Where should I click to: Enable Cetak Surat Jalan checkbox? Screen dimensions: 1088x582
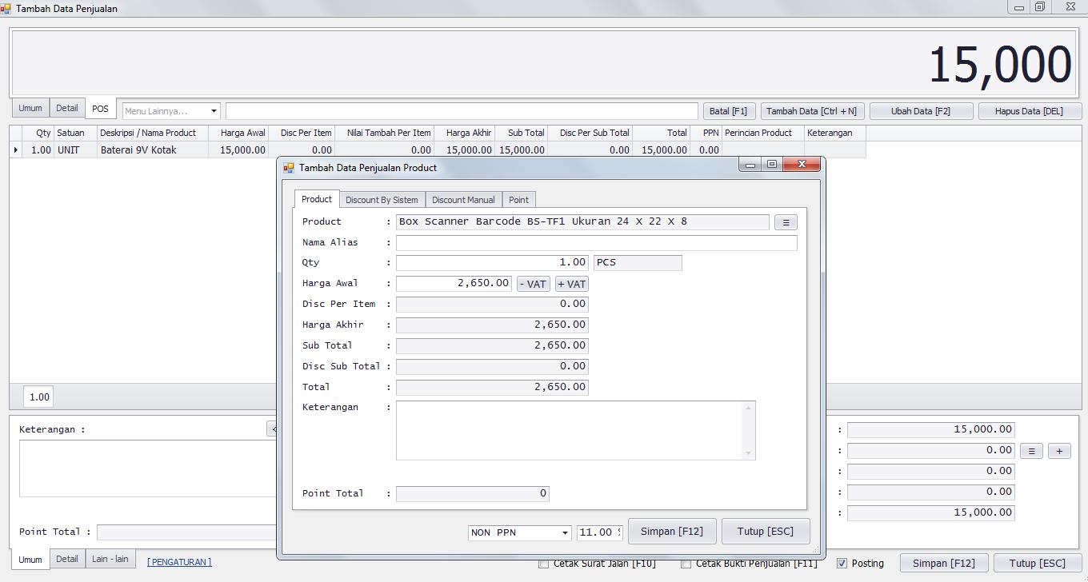544,564
